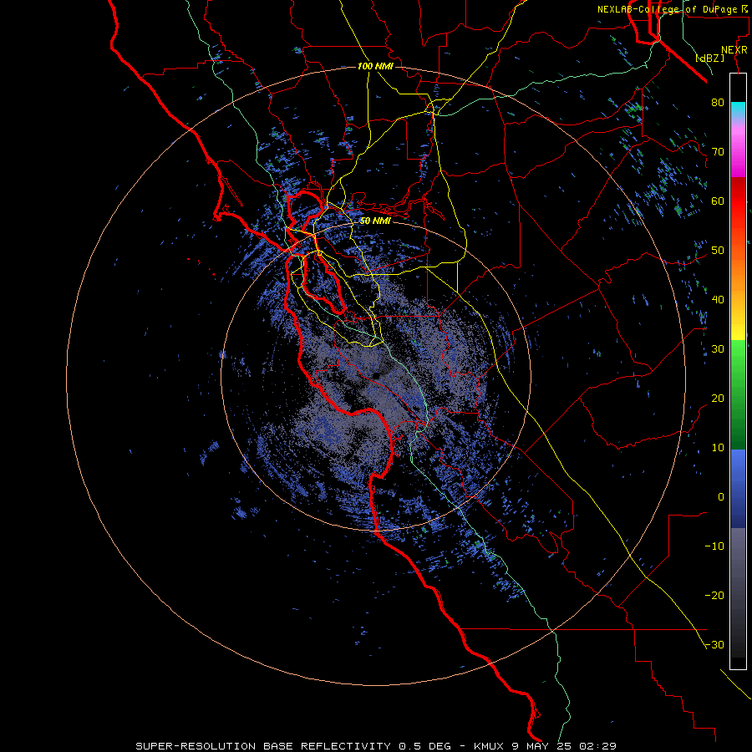The height and width of the screenshot is (752, 752).
Task: Click the 60 value on the dBZ scale
Action: coord(718,201)
